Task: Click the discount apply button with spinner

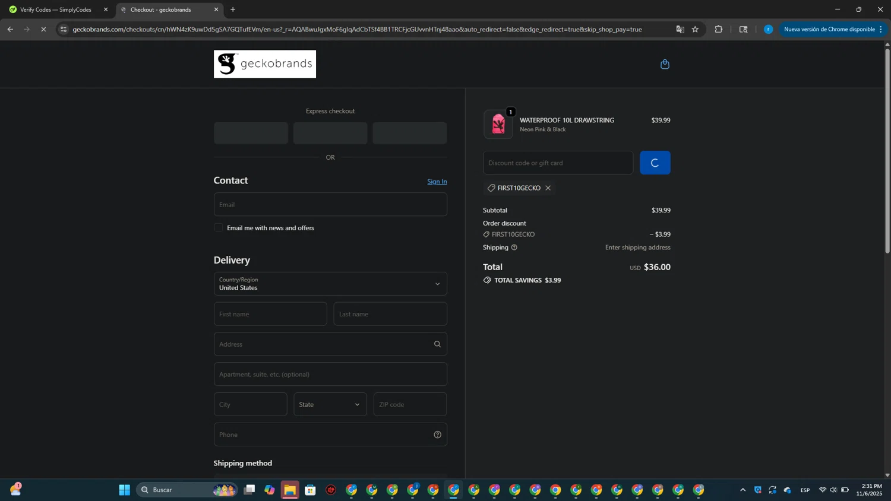Action: coord(655,163)
